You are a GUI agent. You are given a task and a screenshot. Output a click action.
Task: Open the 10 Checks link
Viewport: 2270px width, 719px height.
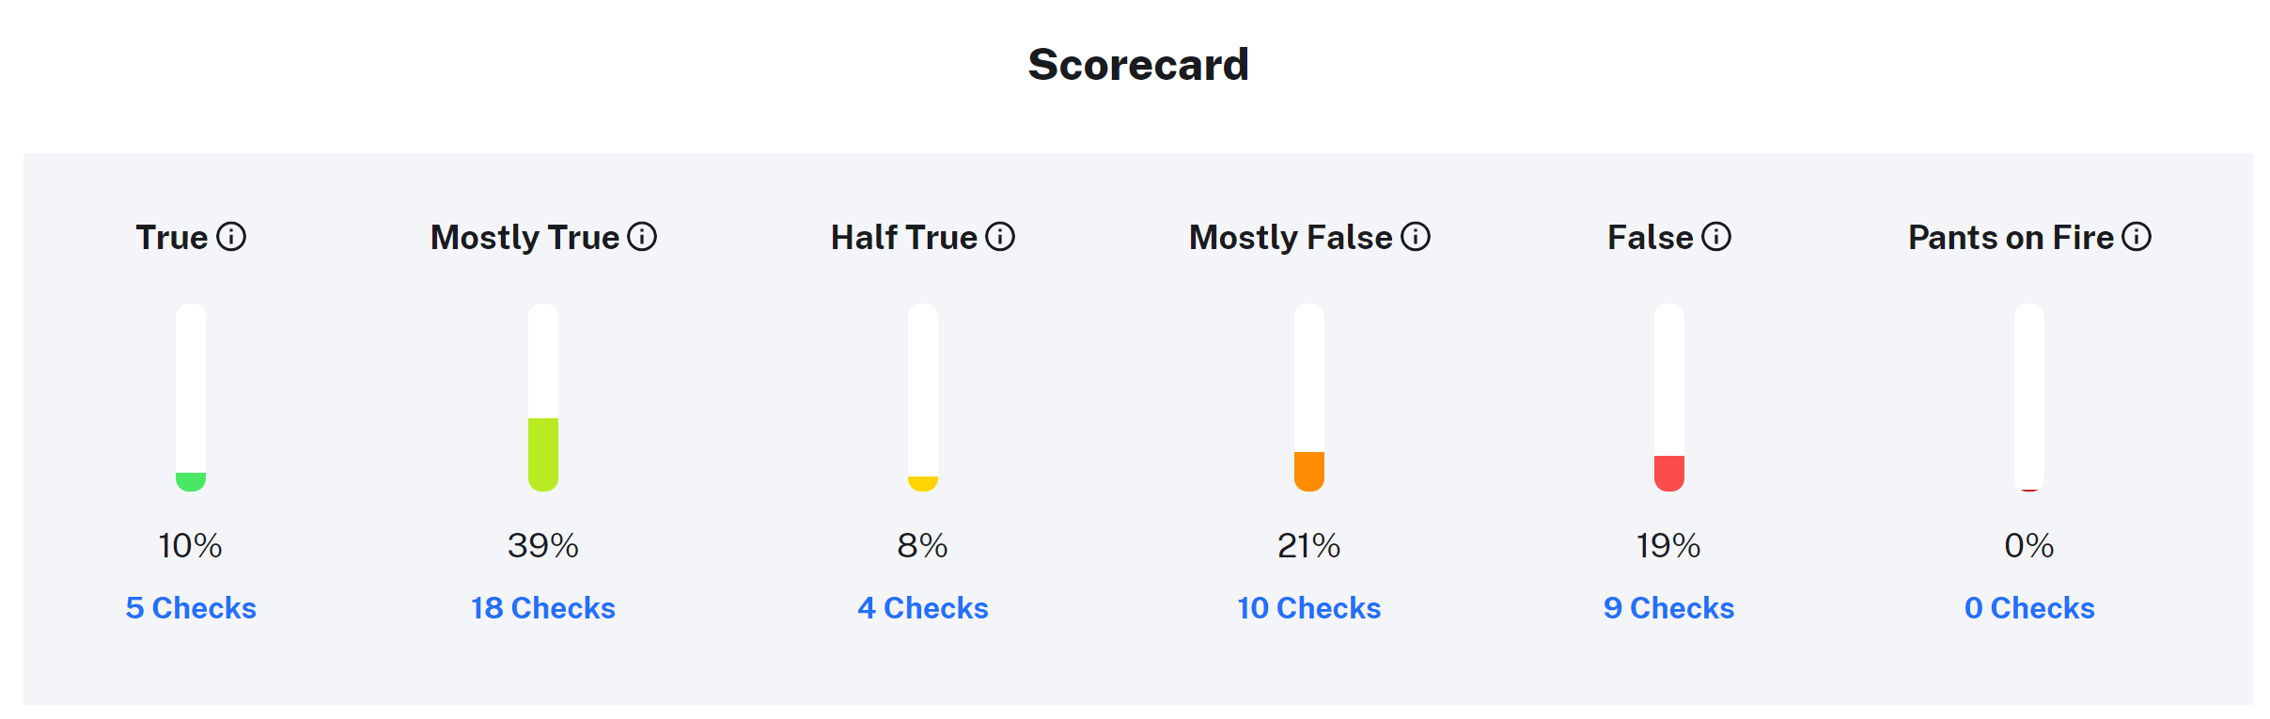tap(1309, 608)
